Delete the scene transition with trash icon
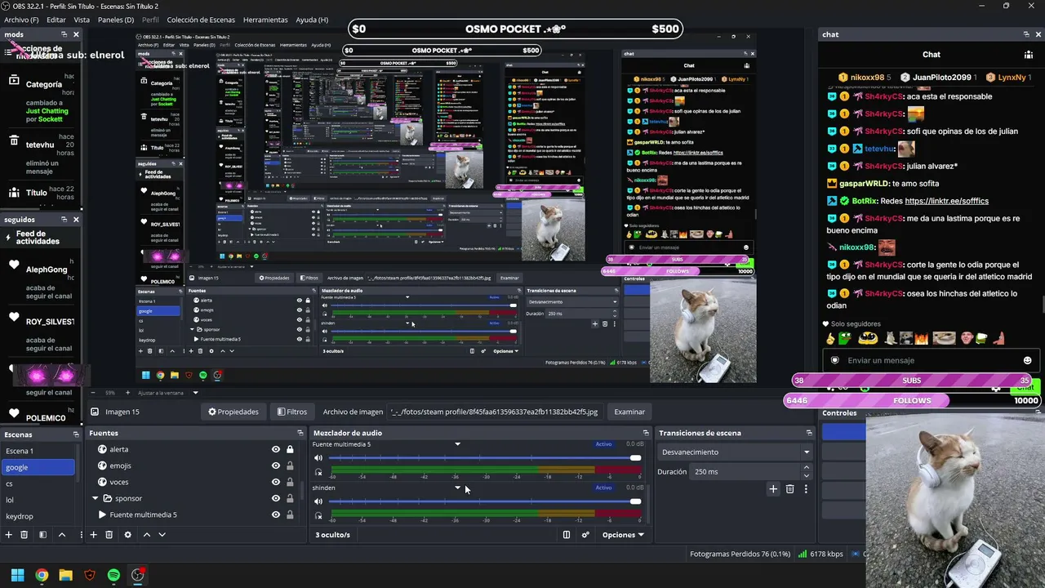 point(789,489)
